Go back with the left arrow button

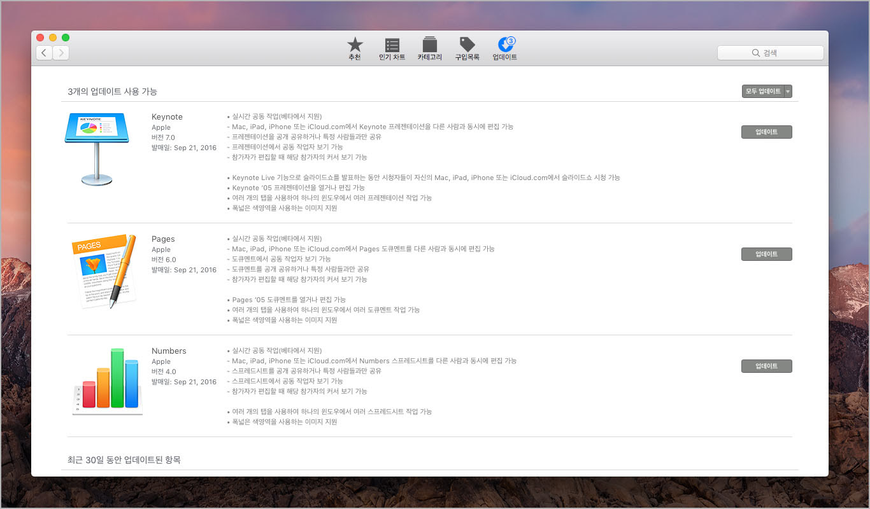point(44,53)
